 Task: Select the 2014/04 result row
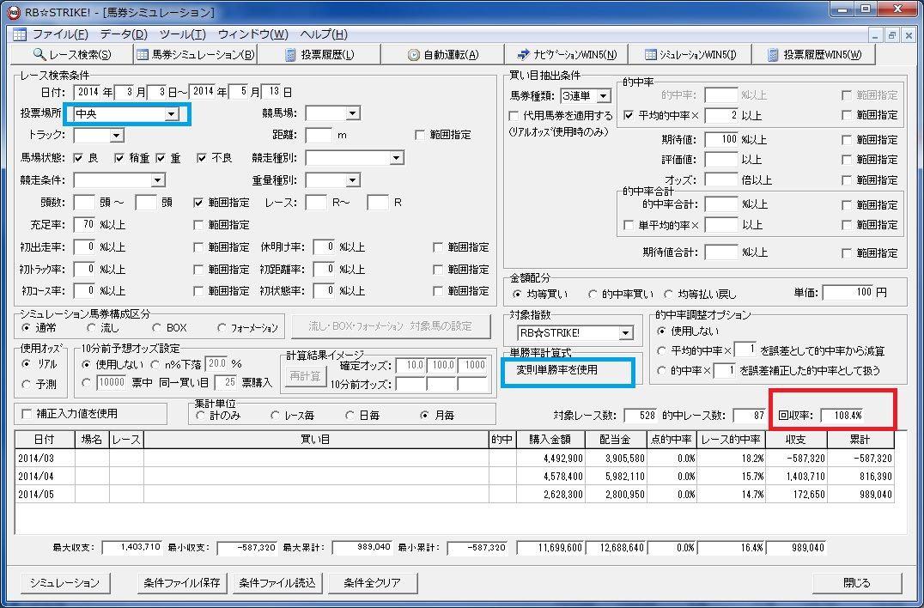pos(454,476)
